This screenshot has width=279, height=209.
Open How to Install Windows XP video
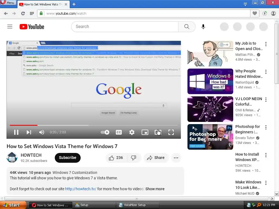point(247,157)
